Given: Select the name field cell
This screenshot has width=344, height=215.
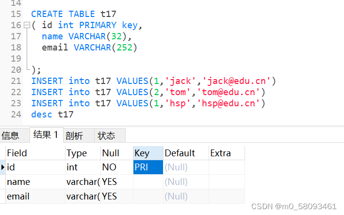Looking at the screenshot, I should tap(35, 182).
